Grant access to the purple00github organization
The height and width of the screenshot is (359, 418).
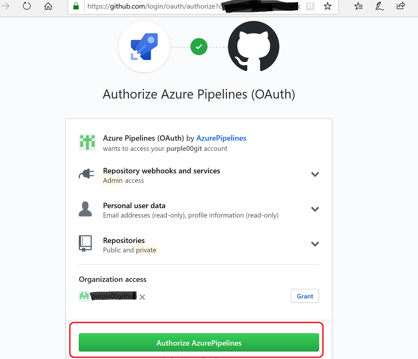304,296
